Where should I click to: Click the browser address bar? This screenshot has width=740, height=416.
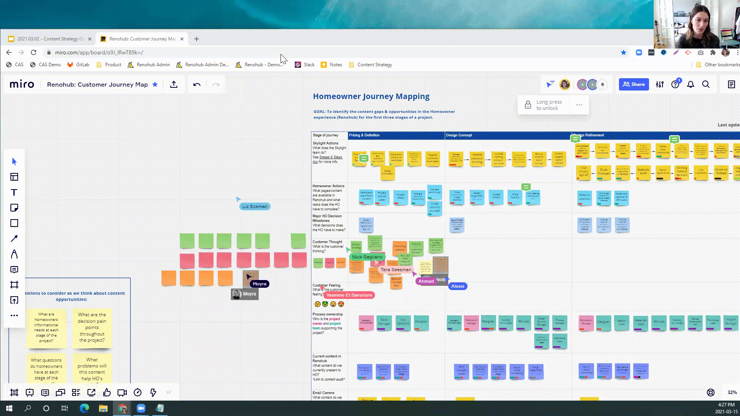tap(331, 52)
